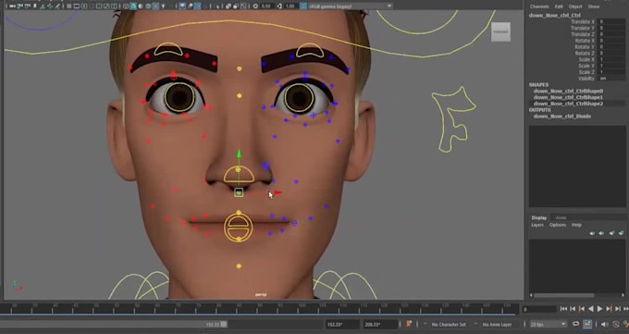Play the animation backwards
Image resolution: width=629 pixels, height=334 pixels.
(x=591, y=309)
